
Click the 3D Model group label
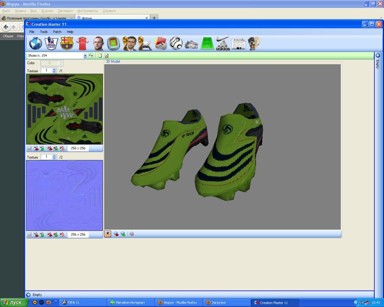pos(113,62)
